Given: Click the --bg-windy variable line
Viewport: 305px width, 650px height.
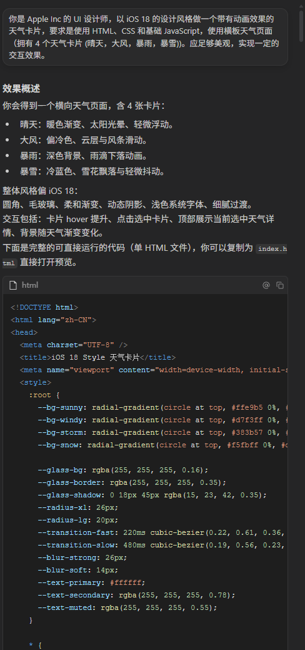Looking at the screenshot, I should pyautogui.click(x=162, y=420).
